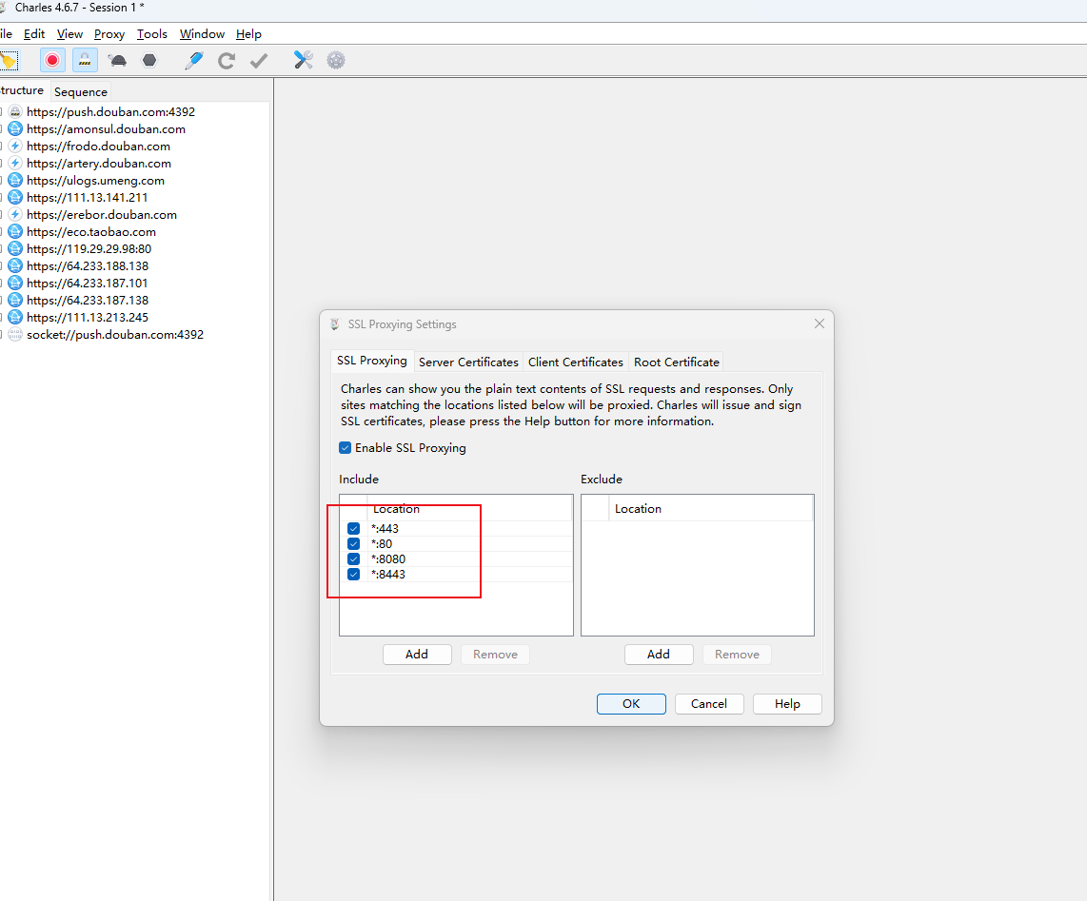Switch to Root Certificate tab
This screenshot has height=901, width=1087.
coord(677,362)
